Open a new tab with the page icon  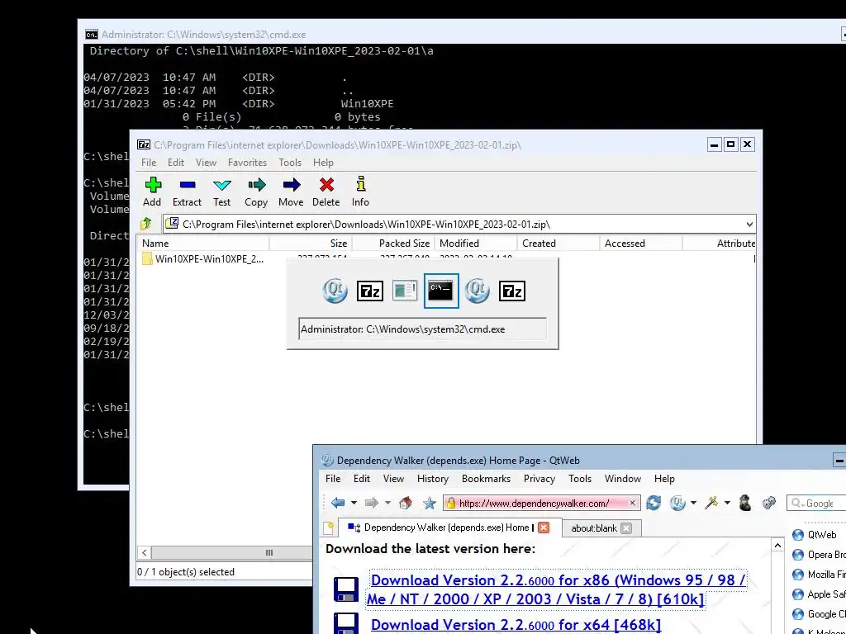click(329, 528)
